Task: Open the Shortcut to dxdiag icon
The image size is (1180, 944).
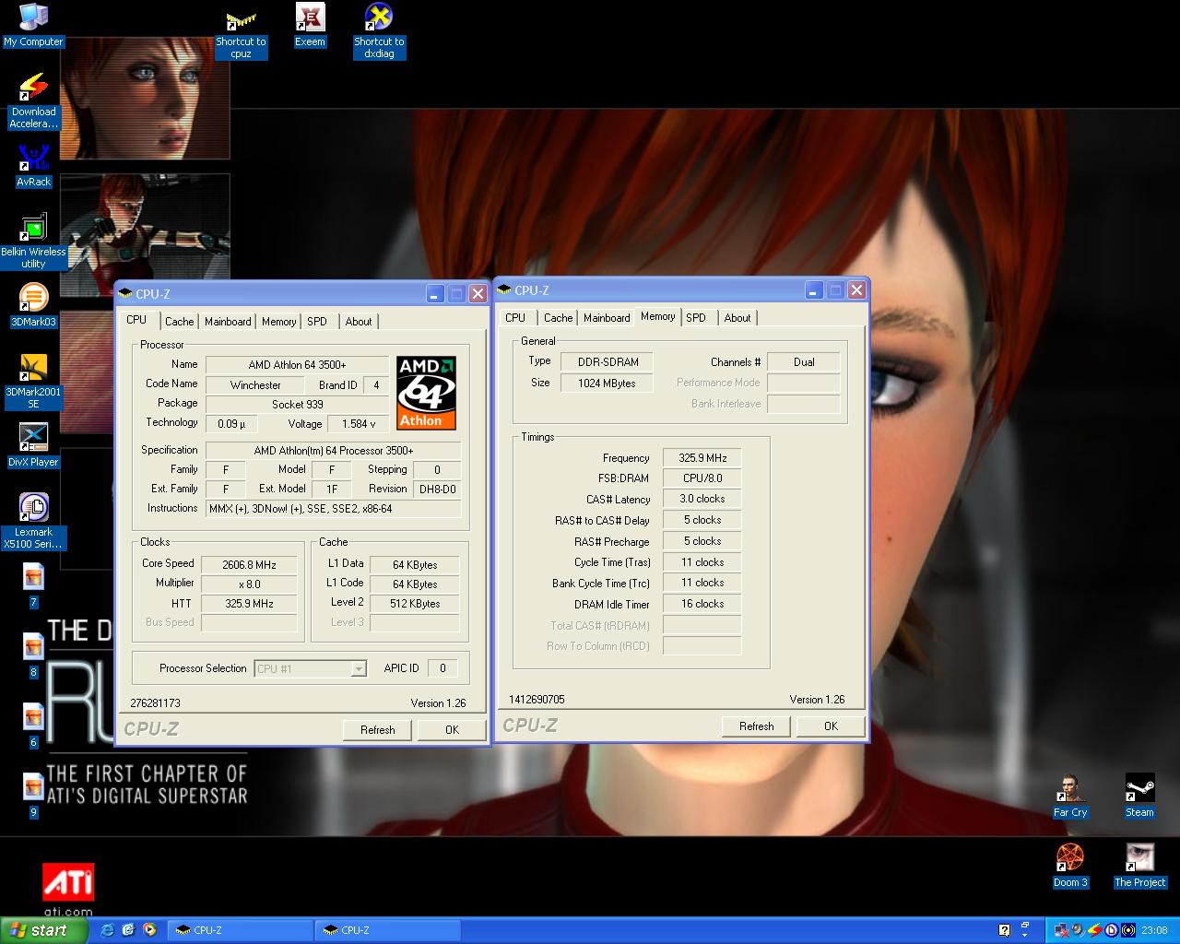Action: tap(379, 31)
